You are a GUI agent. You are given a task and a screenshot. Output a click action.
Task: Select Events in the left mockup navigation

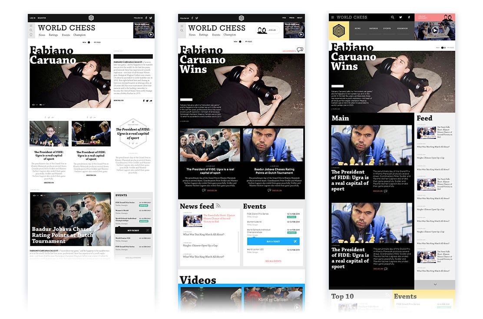click(66, 35)
